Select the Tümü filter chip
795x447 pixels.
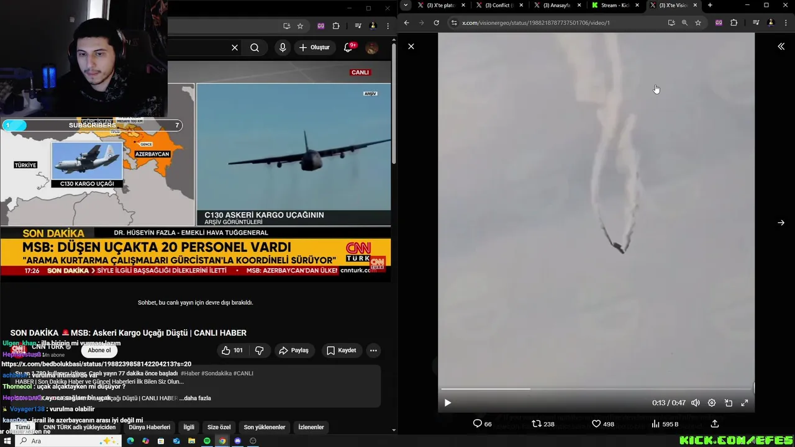pos(22,427)
